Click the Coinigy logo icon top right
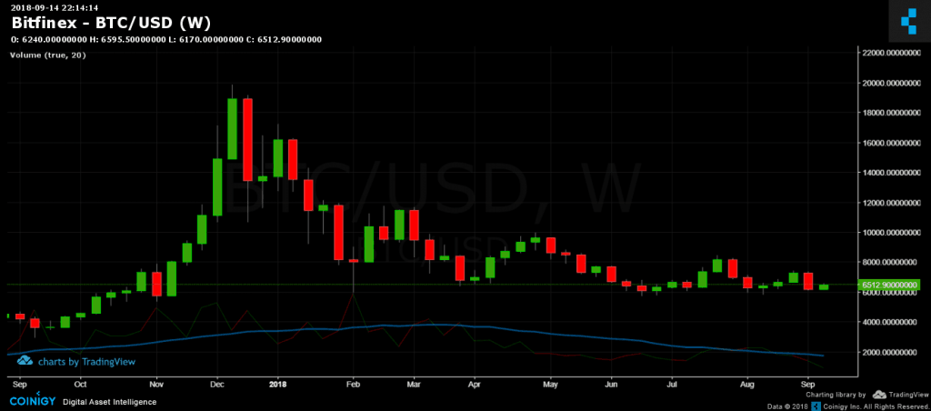The width and height of the screenshot is (931, 411). [909, 21]
